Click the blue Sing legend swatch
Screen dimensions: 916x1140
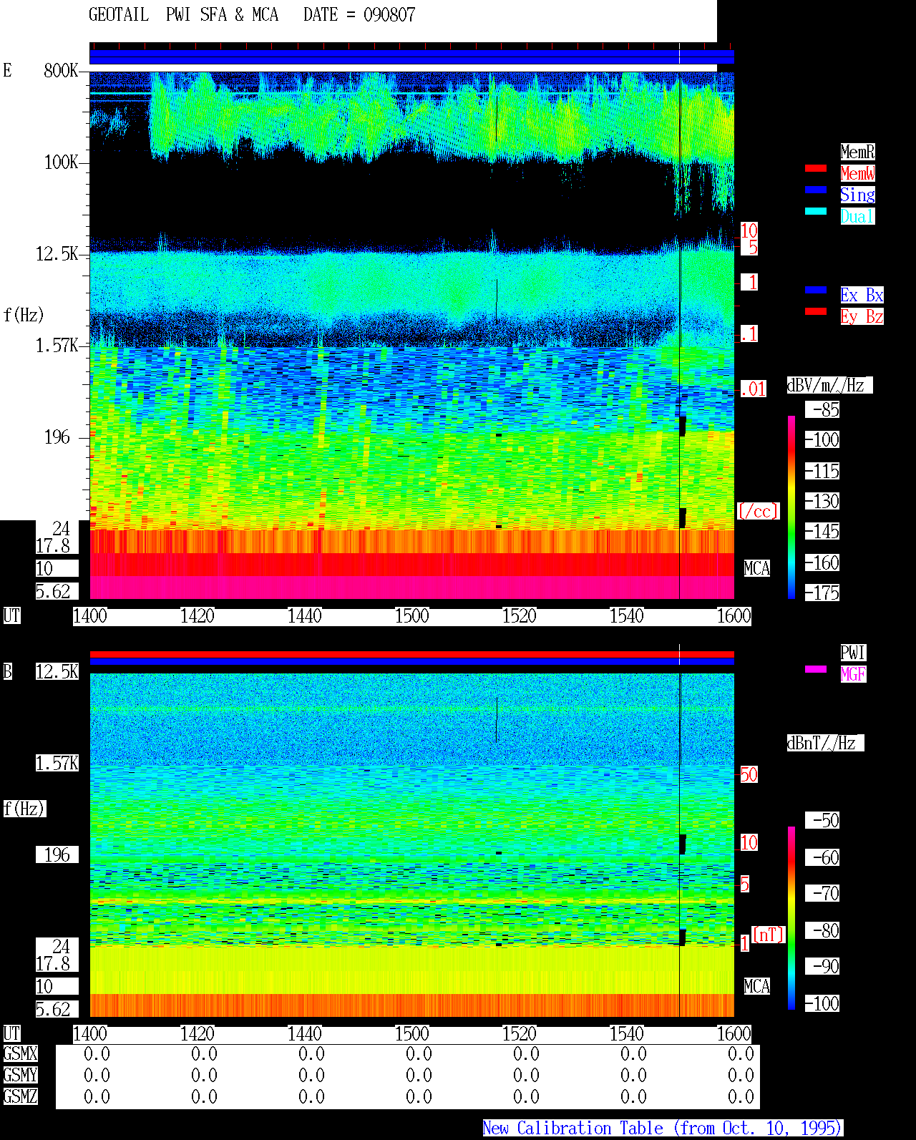[x=816, y=190]
